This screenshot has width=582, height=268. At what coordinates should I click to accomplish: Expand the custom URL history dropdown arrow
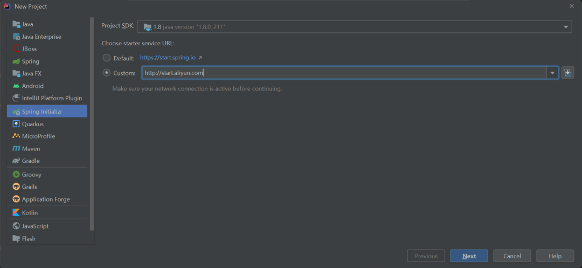pyautogui.click(x=552, y=73)
